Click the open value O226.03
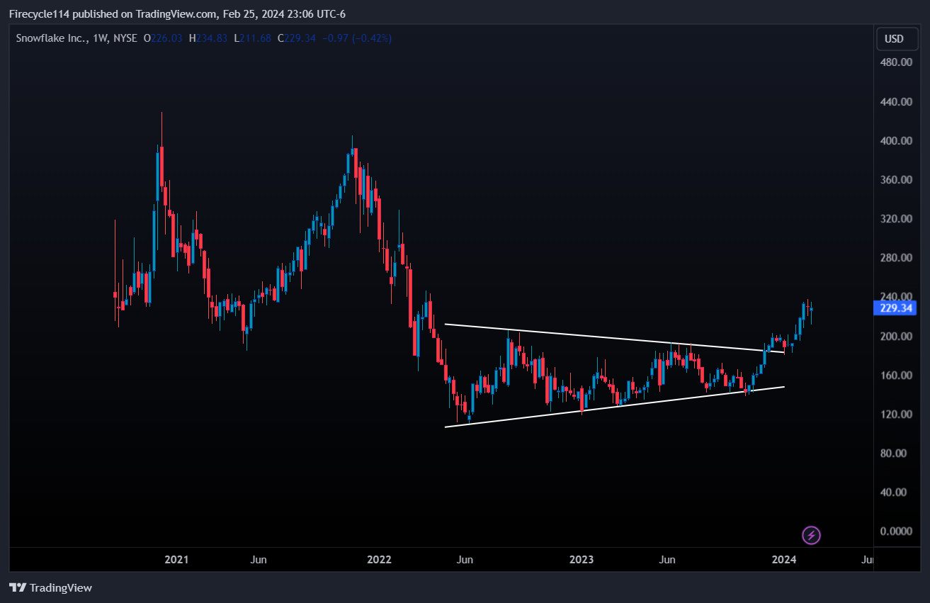Image resolution: width=930 pixels, height=603 pixels. coord(162,38)
